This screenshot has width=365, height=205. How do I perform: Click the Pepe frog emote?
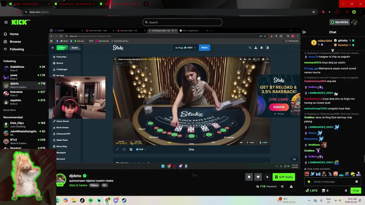[x=347, y=174]
